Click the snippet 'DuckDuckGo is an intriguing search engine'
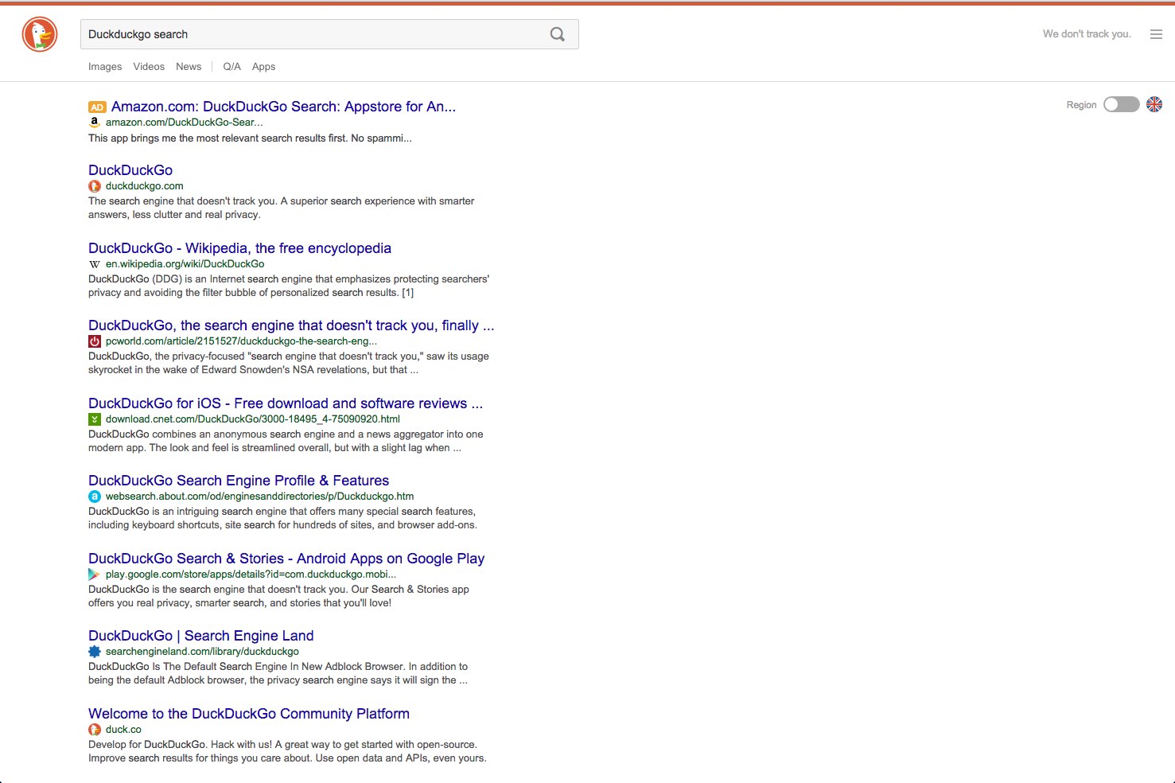 [x=282, y=519]
